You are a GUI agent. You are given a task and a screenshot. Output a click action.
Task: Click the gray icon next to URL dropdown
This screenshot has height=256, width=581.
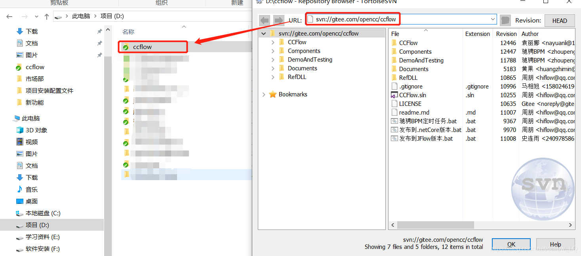click(505, 20)
